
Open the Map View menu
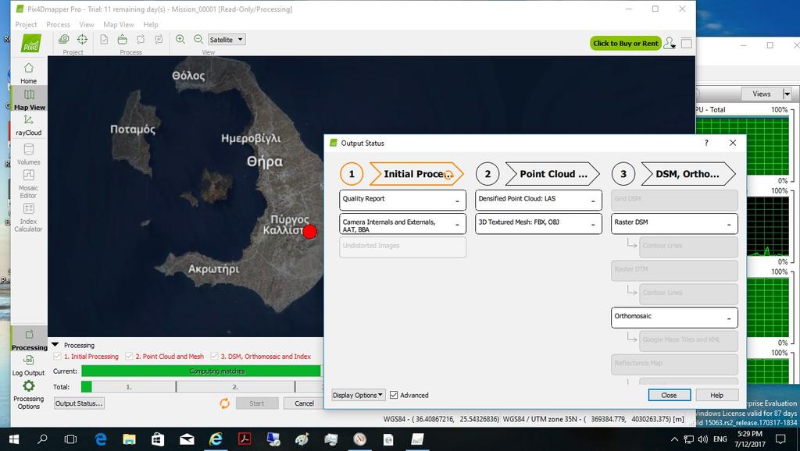[x=119, y=24]
